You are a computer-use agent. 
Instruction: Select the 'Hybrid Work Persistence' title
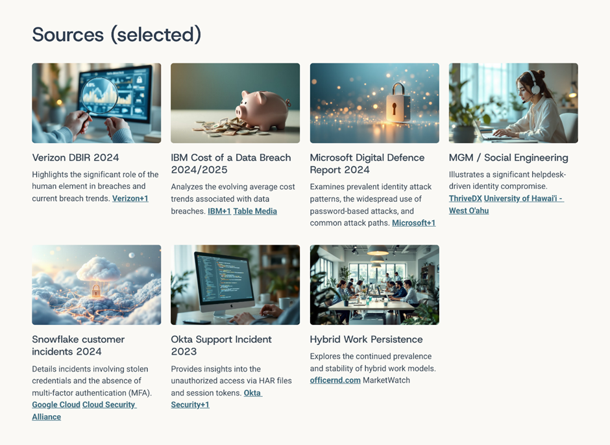click(366, 340)
